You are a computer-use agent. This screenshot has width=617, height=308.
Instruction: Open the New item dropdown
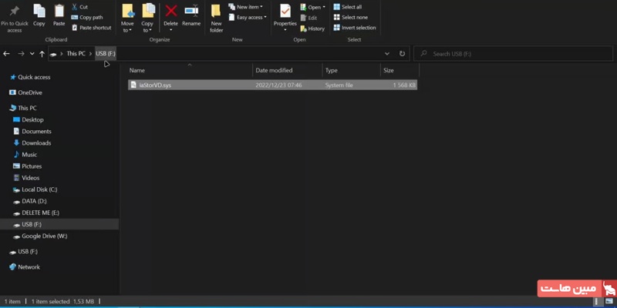click(245, 7)
